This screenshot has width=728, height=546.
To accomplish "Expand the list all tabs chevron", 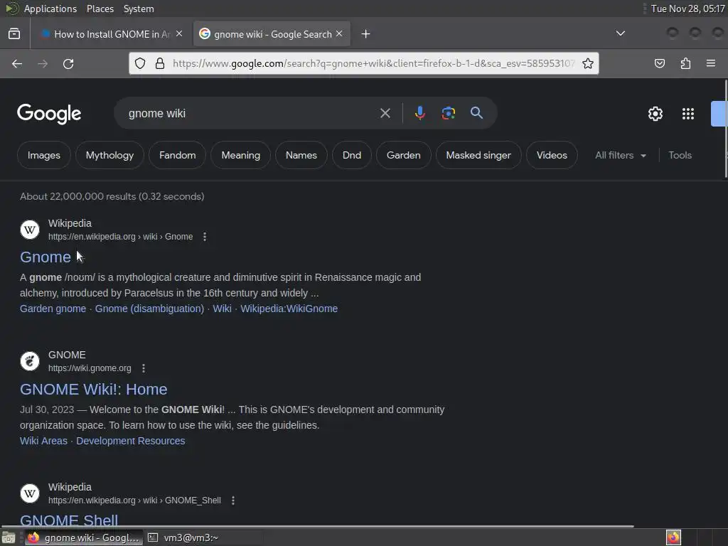I will [620, 33].
